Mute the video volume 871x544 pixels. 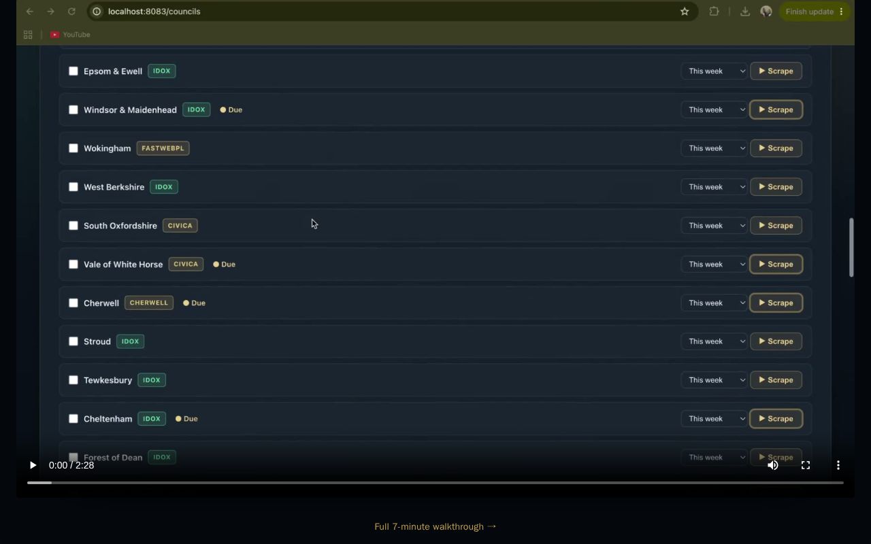point(773,465)
